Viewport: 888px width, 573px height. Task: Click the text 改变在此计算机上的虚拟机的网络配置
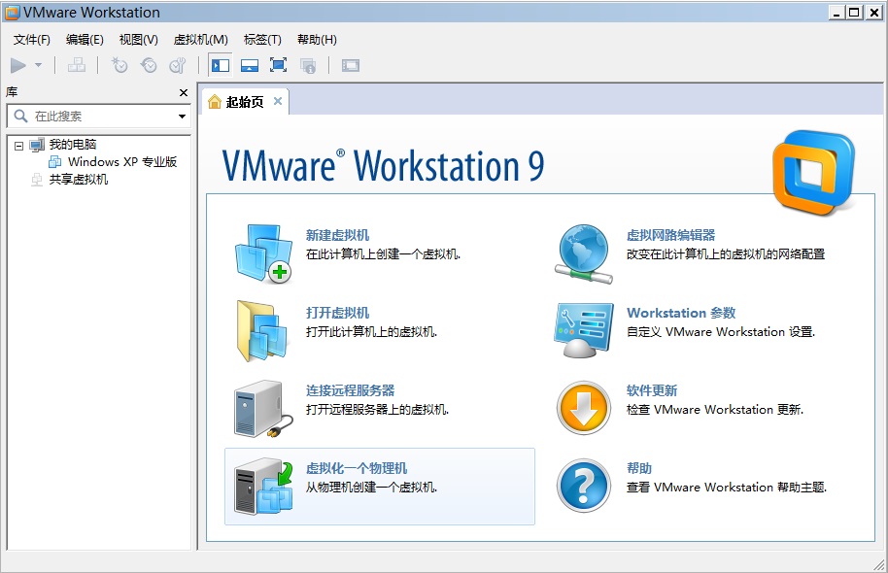(x=726, y=254)
